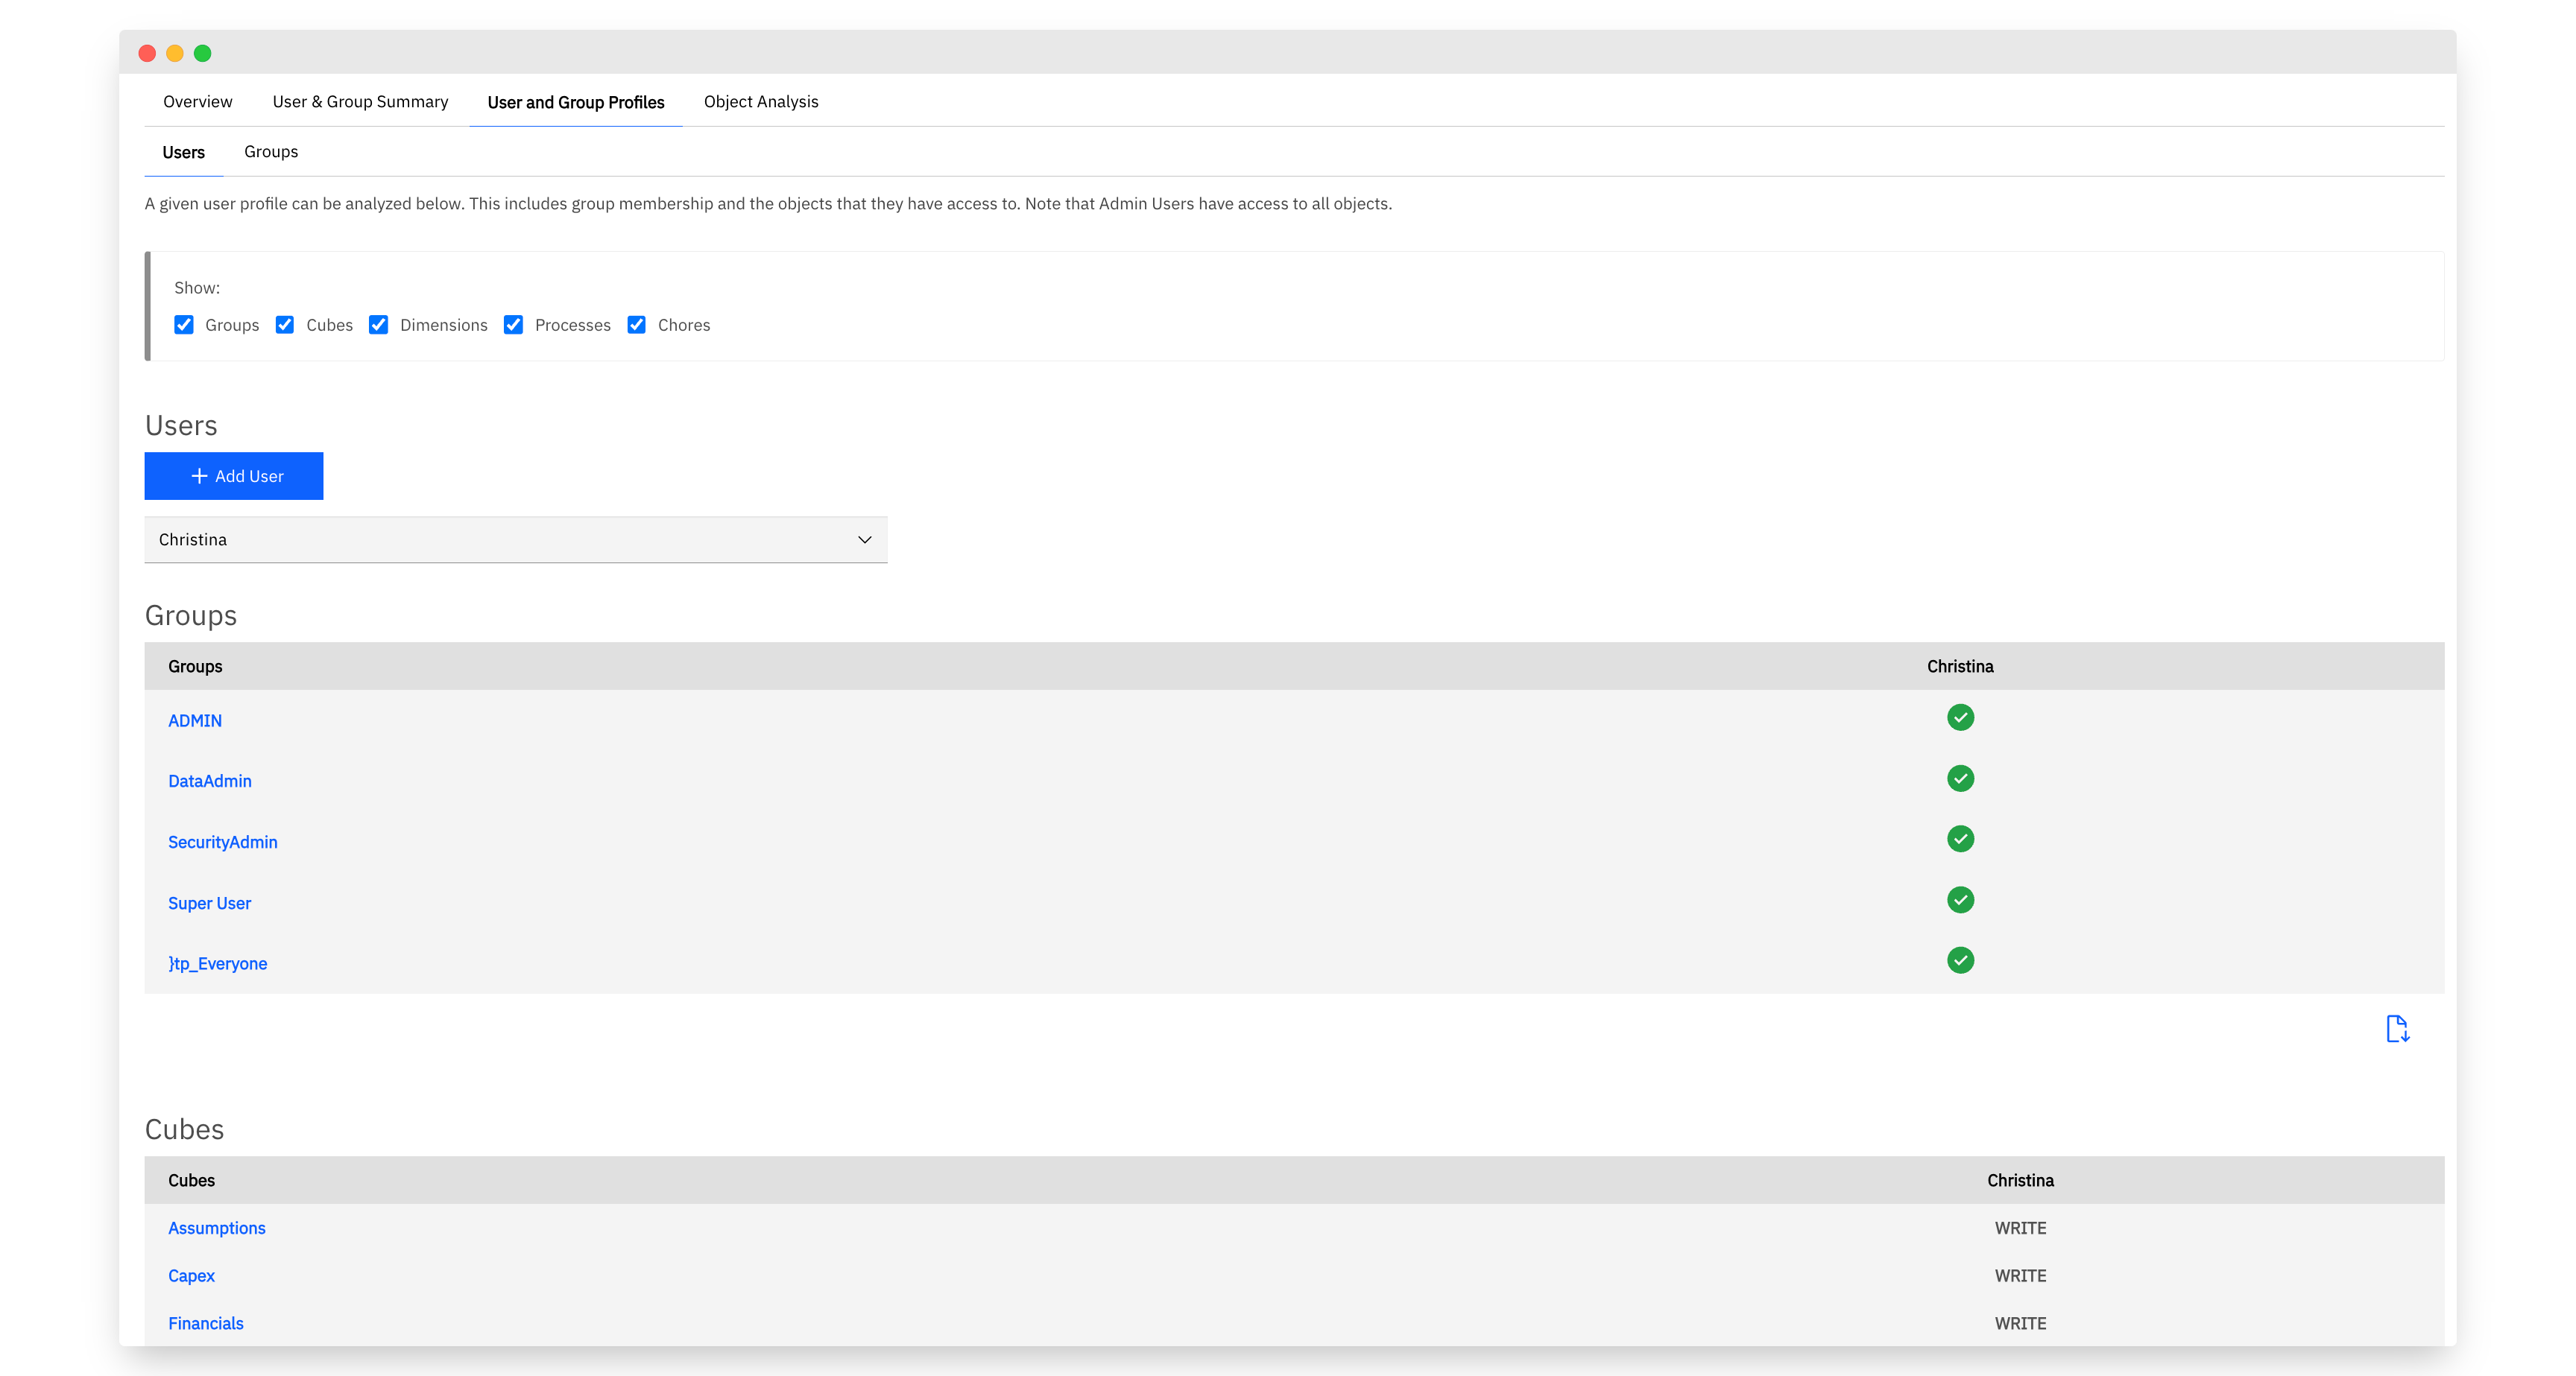Open the User & Group Summary tab
Image resolution: width=2576 pixels, height=1376 pixels.
pyautogui.click(x=360, y=101)
